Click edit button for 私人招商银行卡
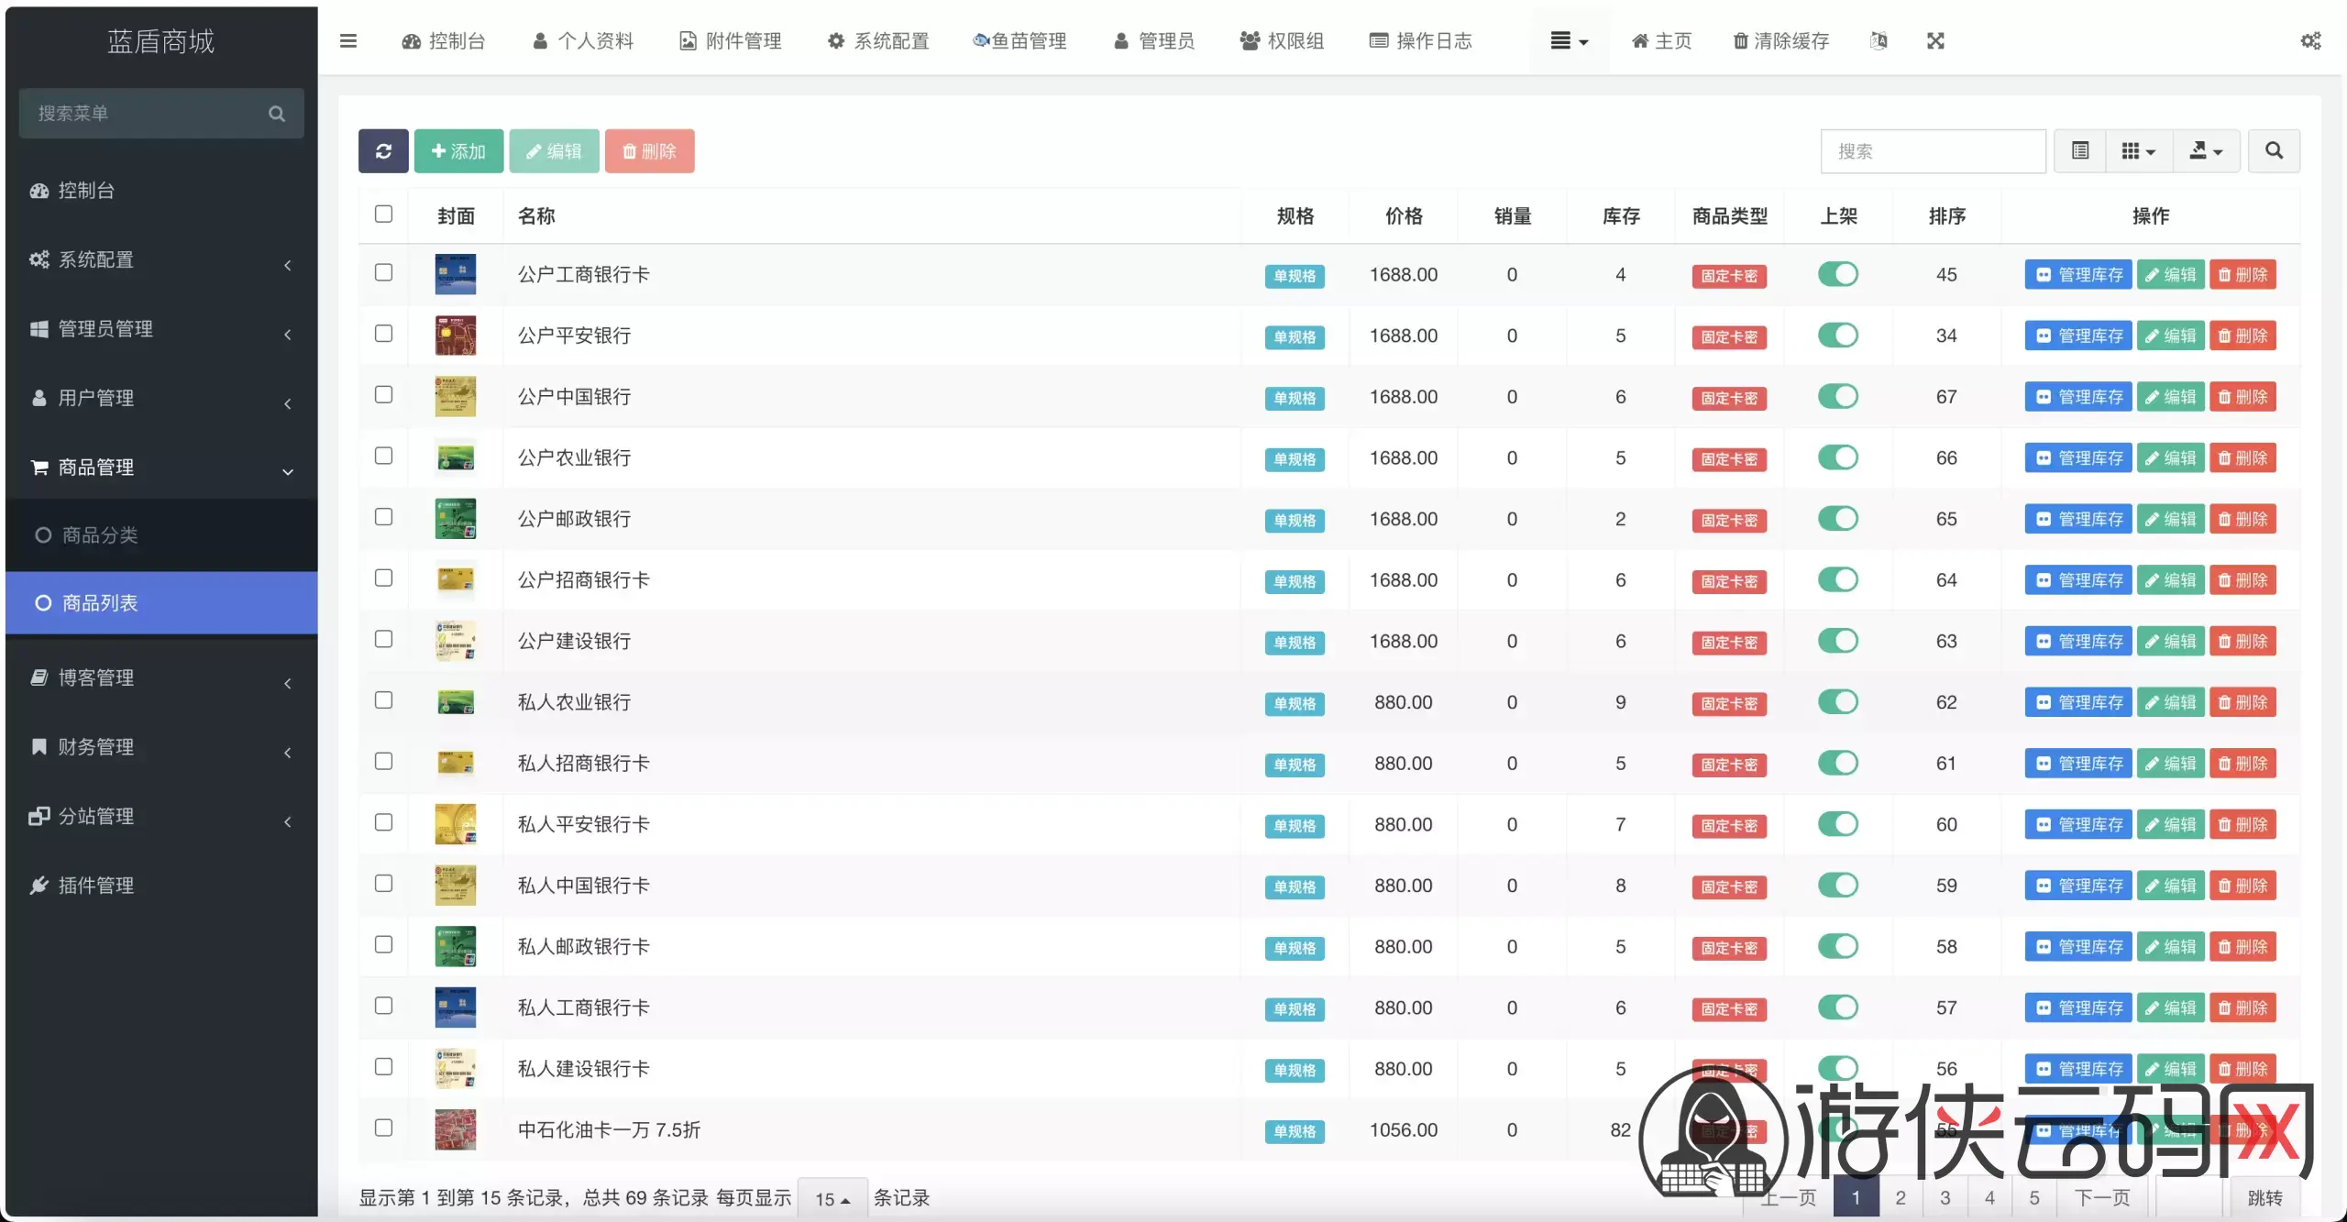The width and height of the screenshot is (2347, 1222). point(2170,764)
